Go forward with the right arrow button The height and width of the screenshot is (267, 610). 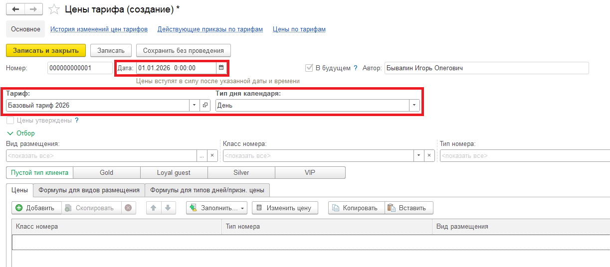pos(33,9)
